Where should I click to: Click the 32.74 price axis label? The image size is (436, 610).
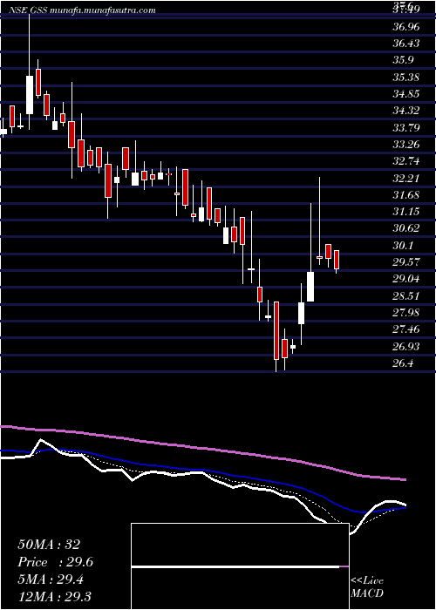tap(406, 161)
